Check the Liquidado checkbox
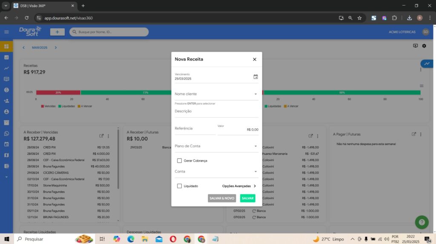Image resolution: width=436 pixels, height=244 pixels. [180, 186]
